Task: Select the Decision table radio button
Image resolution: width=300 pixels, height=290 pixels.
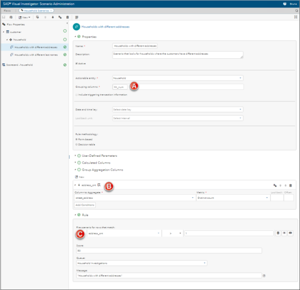Action: tap(77, 144)
